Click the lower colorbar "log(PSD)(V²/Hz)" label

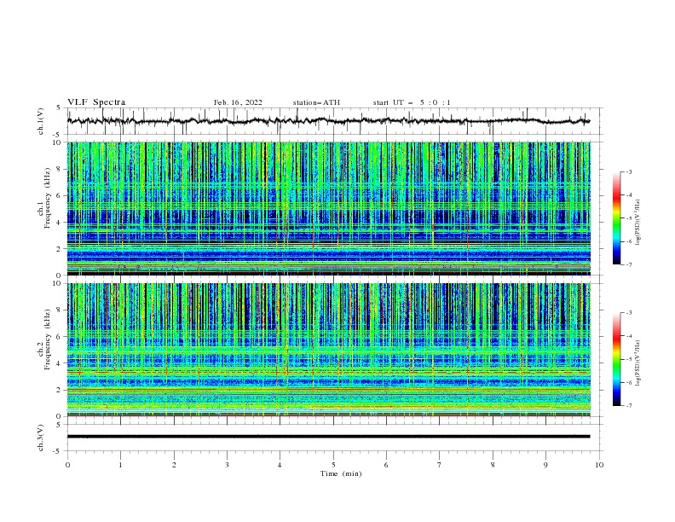click(638, 363)
